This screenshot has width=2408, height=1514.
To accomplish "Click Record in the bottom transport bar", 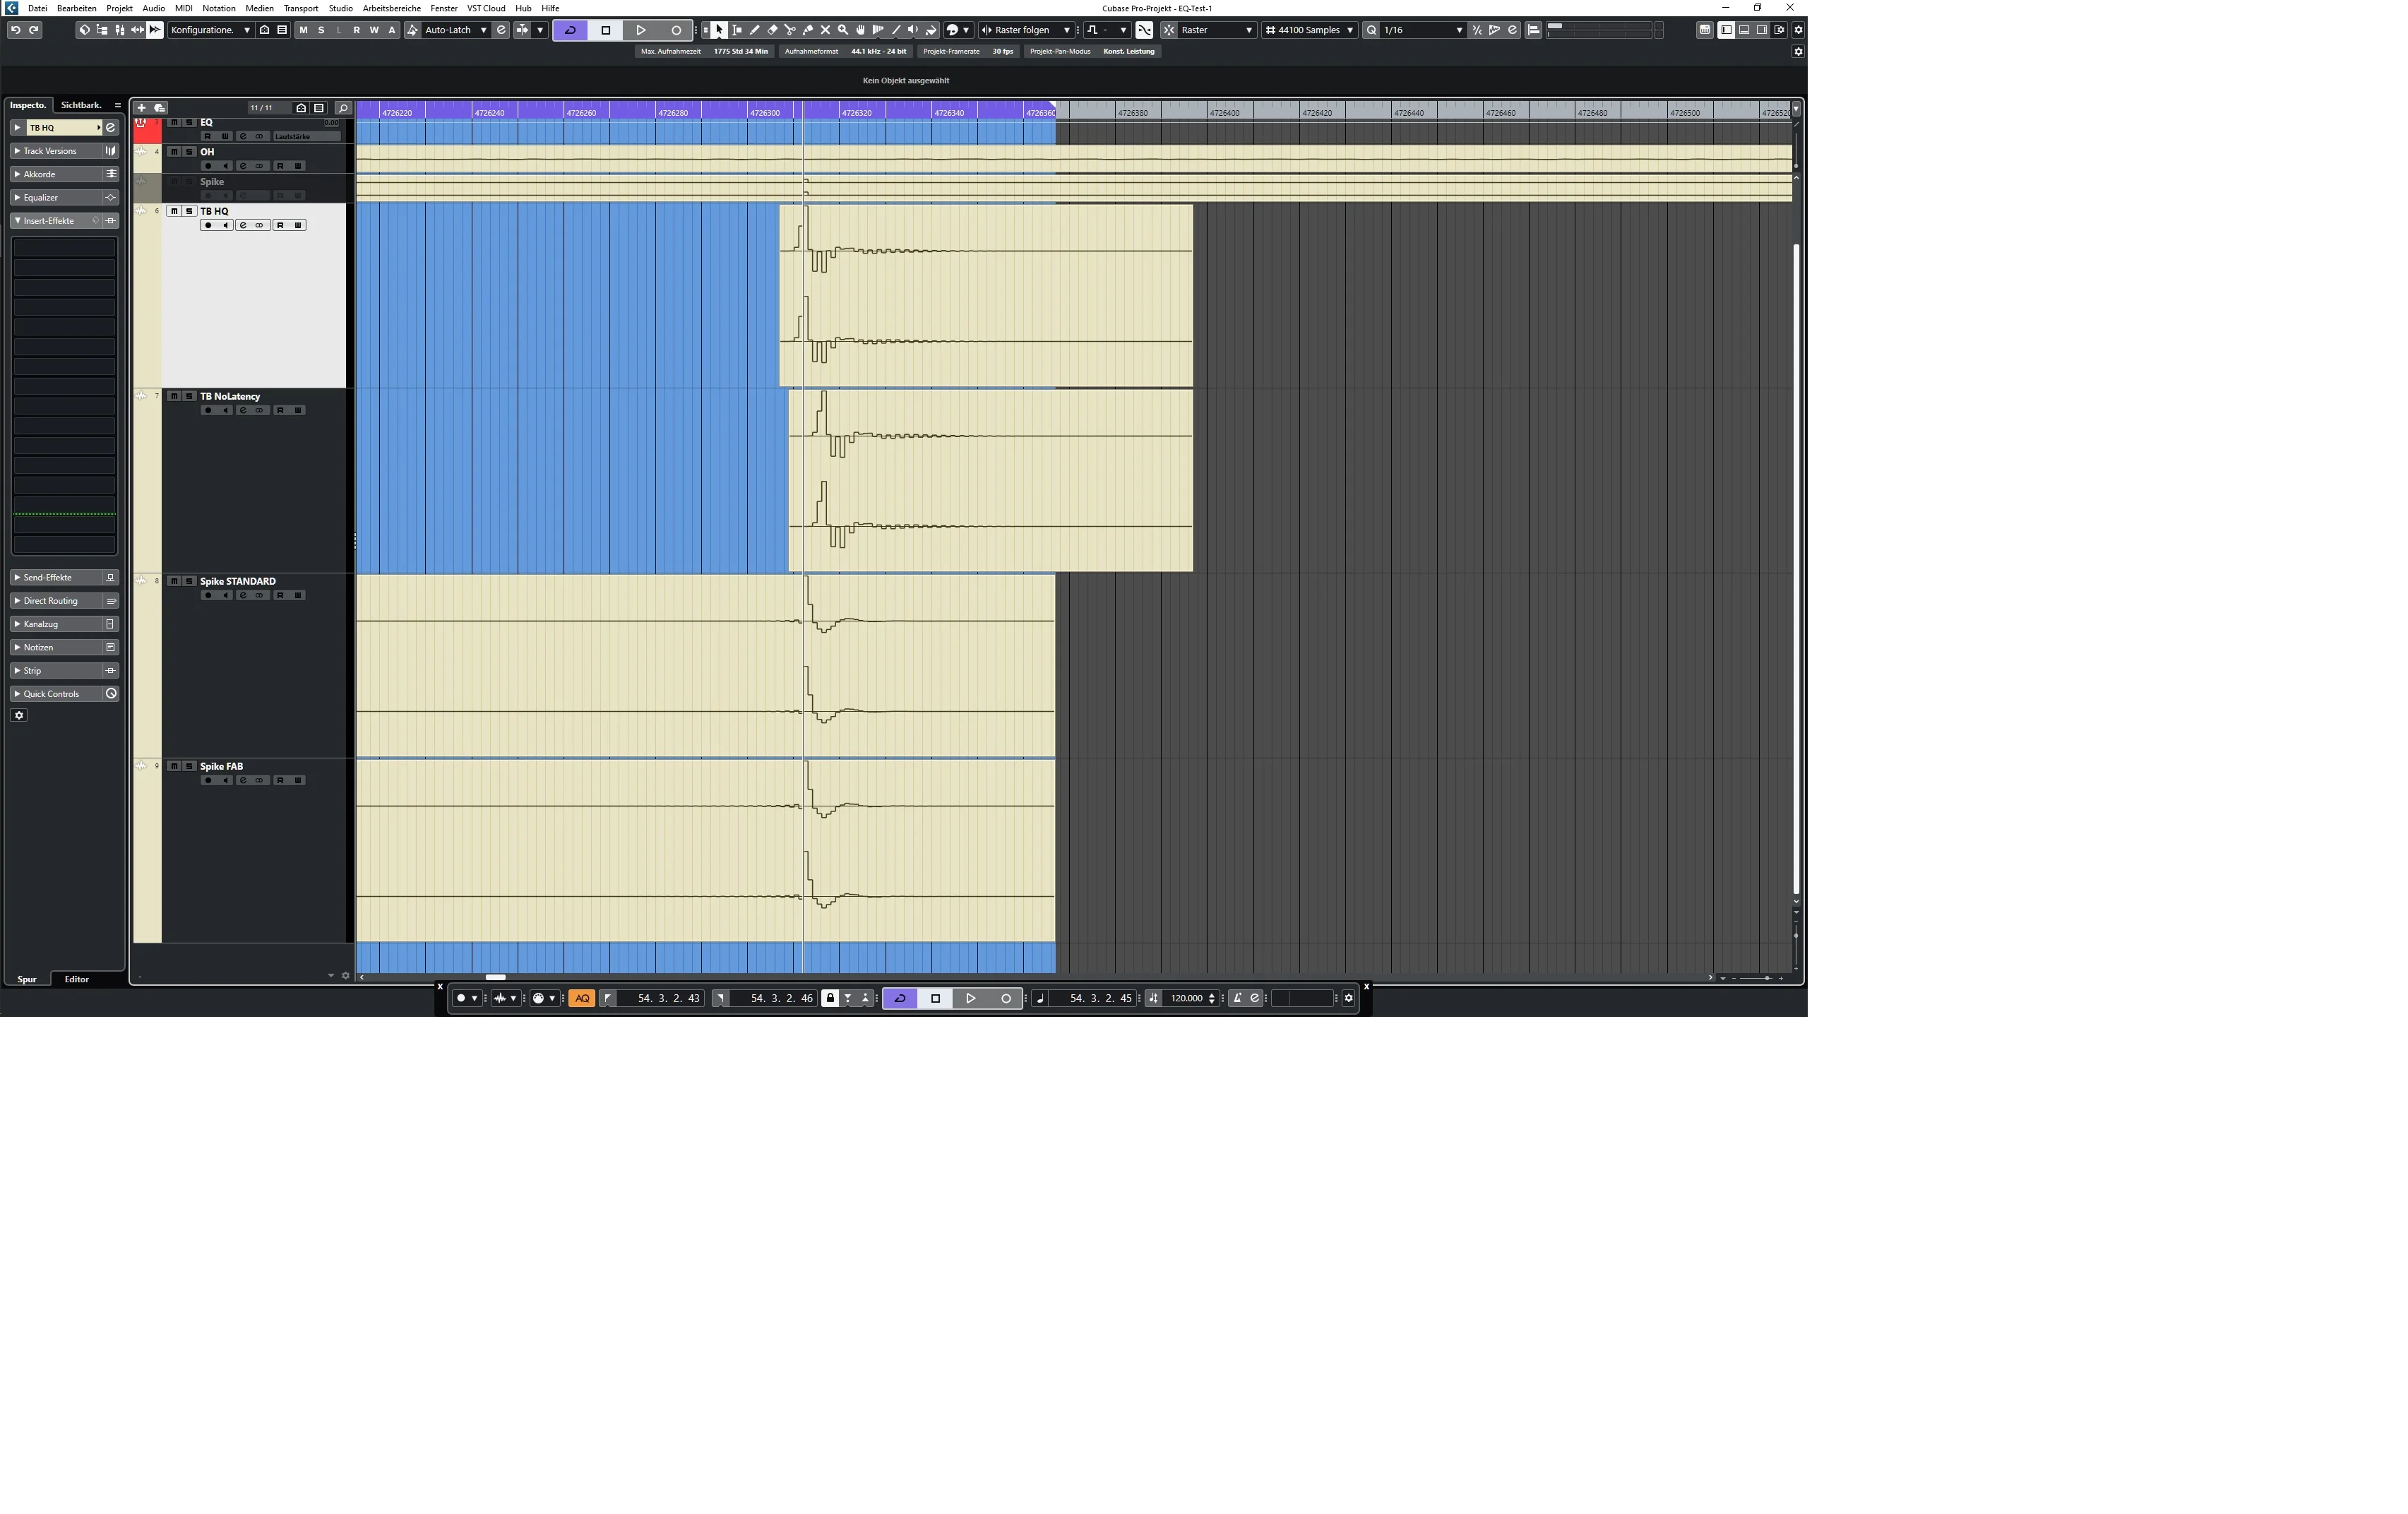I will click(x=1006, y=998).
